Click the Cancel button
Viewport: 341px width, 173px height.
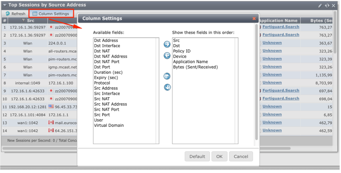point(241,156)
